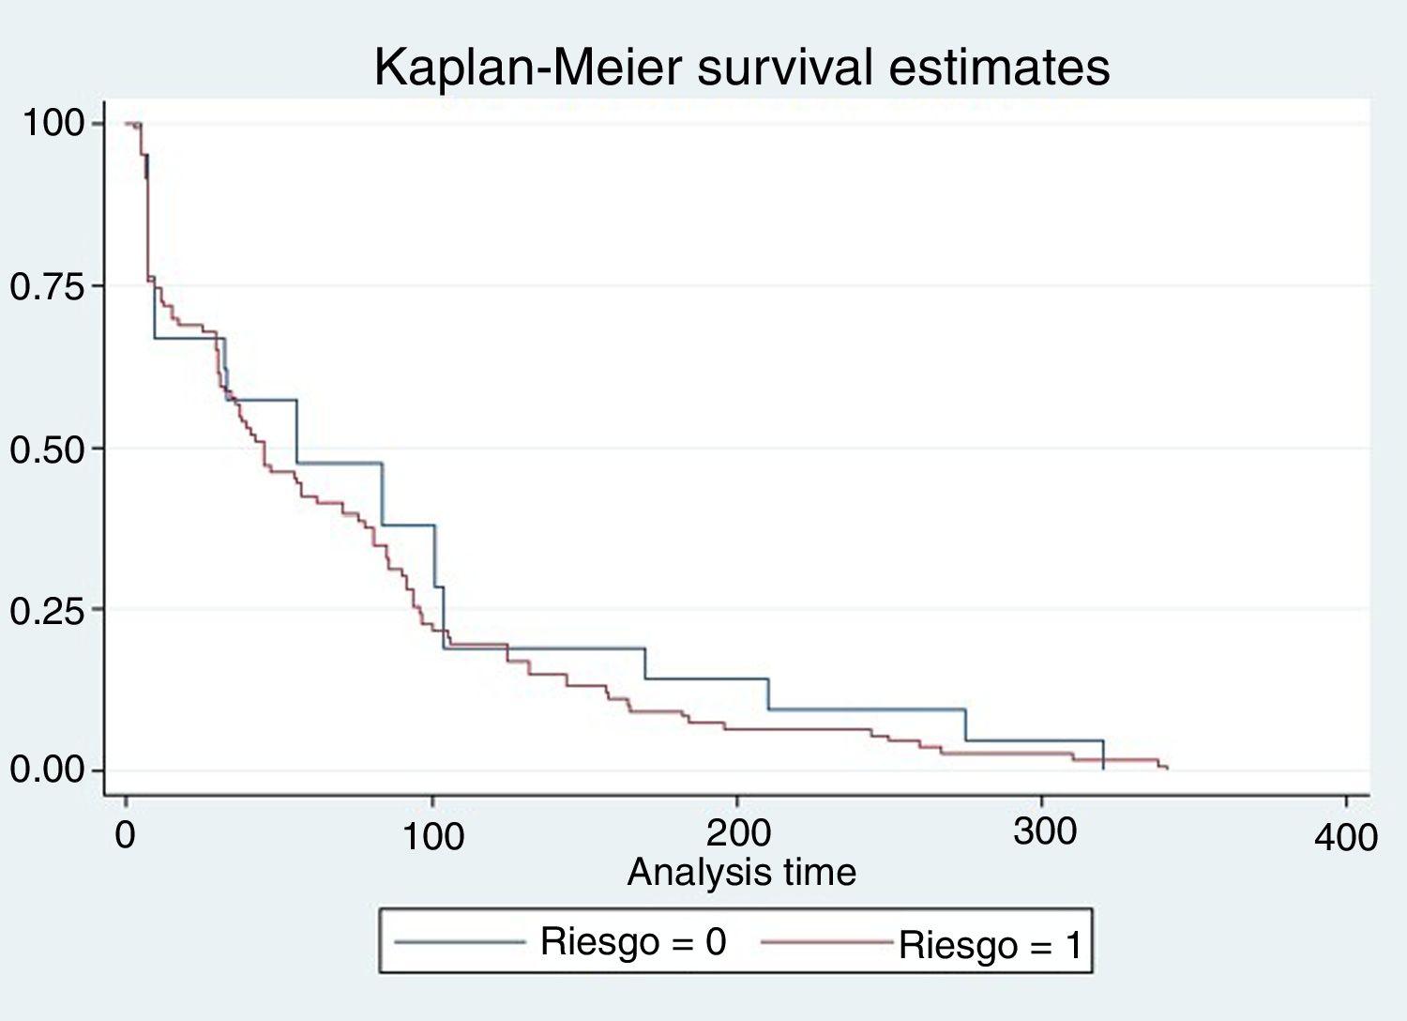Click the red curve's endpoint past 300
The image size is (1407, 1021).
click(x=1166, y=769)
